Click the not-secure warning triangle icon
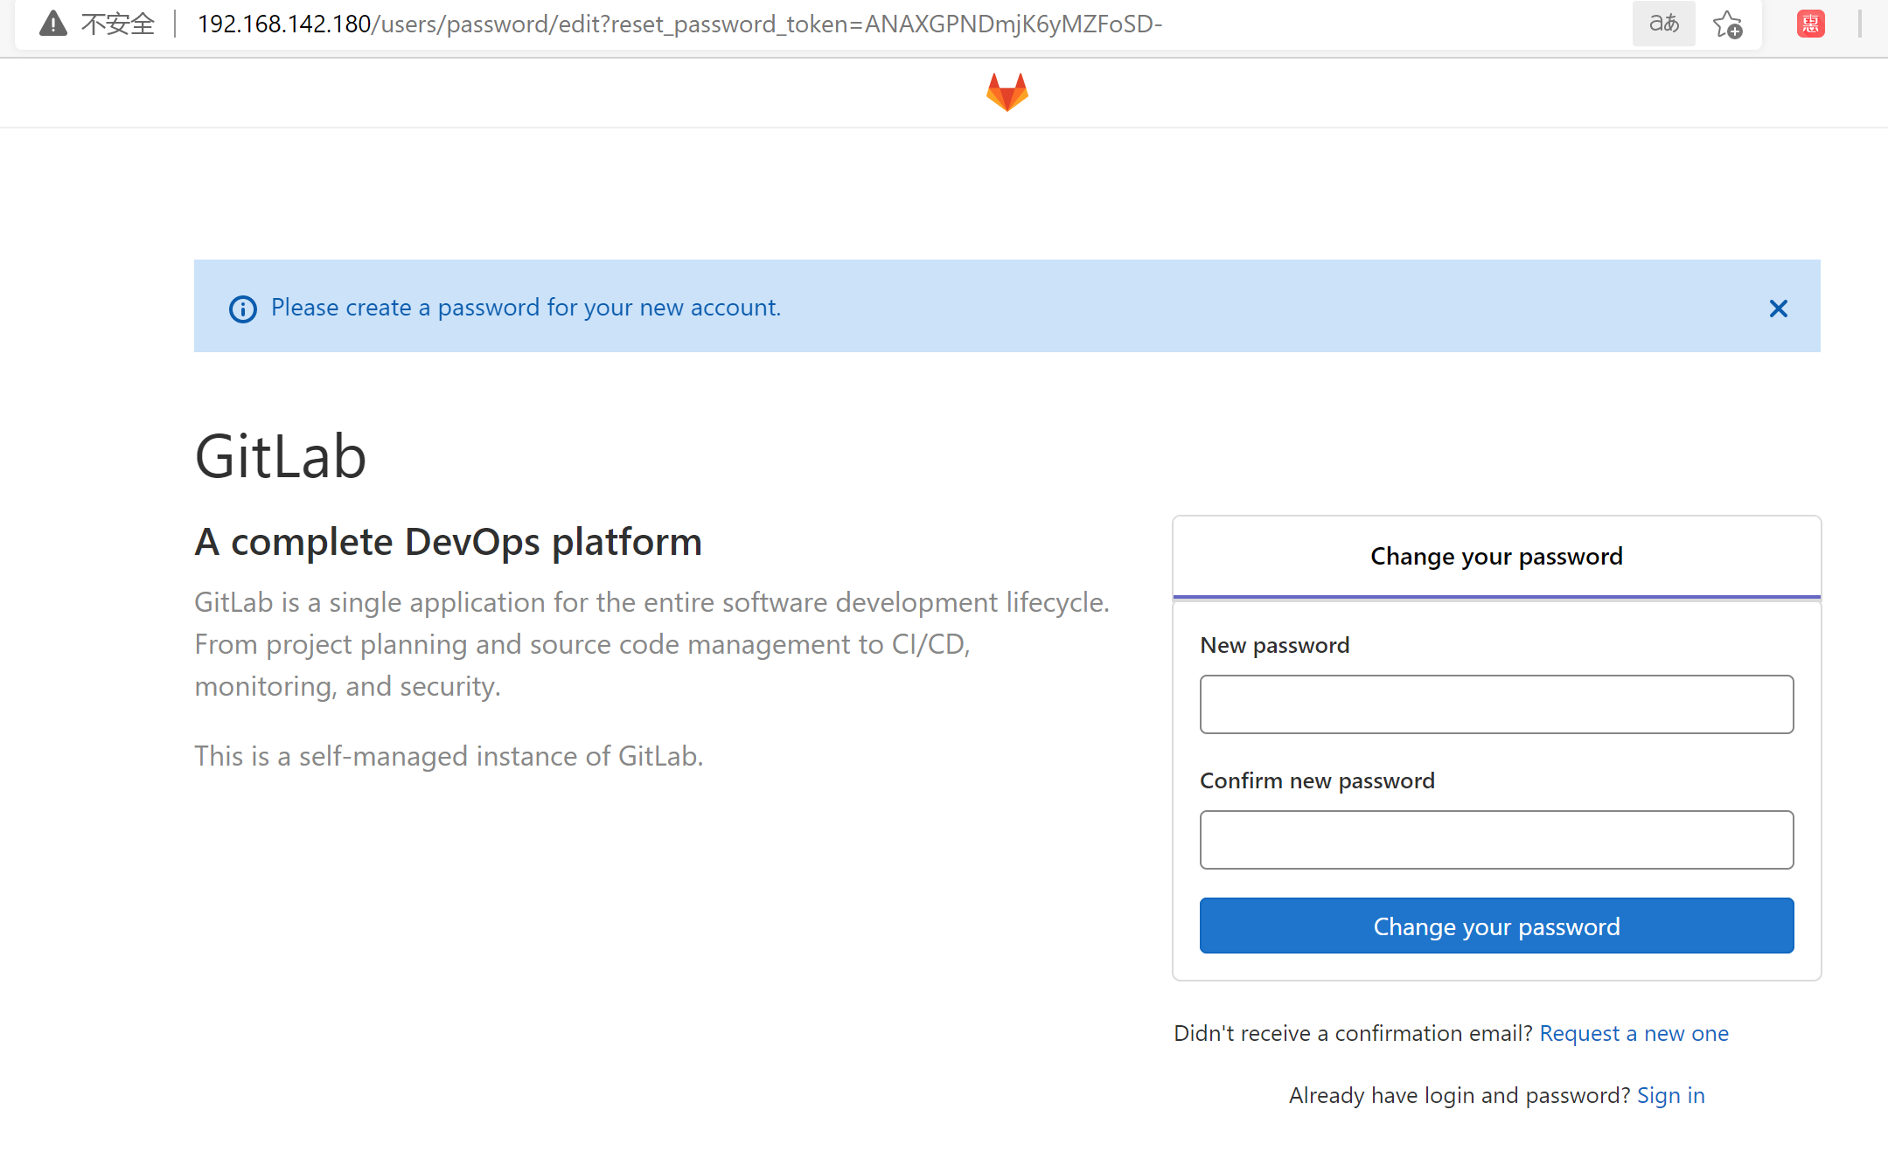Viewport: 1888px width, 1172px height. (x=53, y=24)
